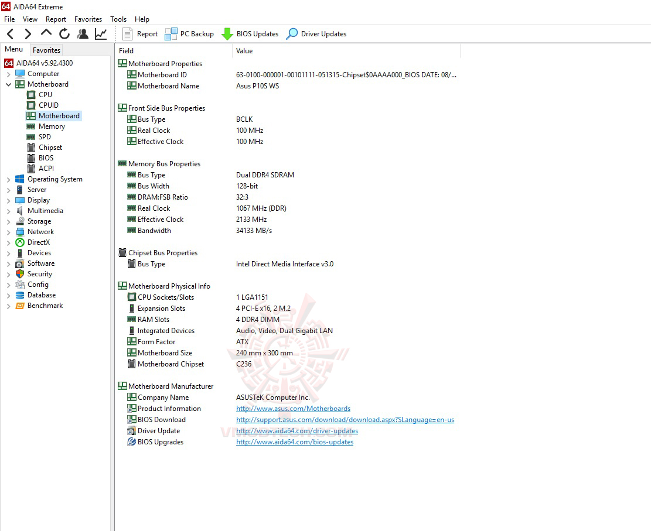This screenshot has height=531, width=651.
Task: Switch to the Menu tab in the sidebar
Action: click(13, 49)
